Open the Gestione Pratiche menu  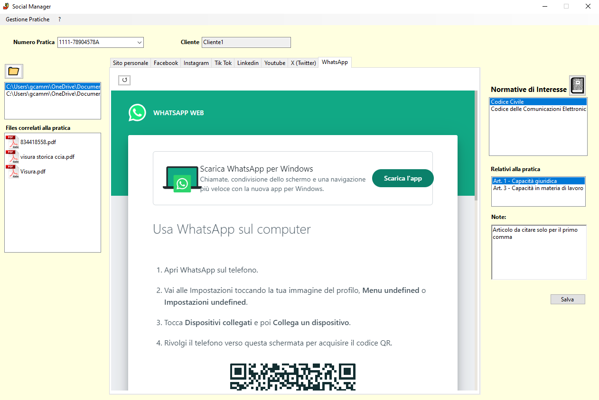(28, 19)
